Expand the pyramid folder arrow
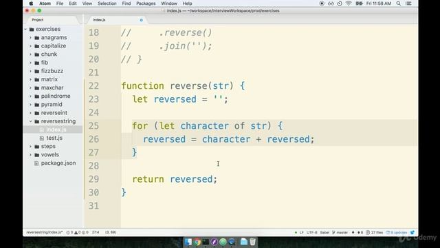The height and width of the screenshot is (248, 440). tap(30, 105)
